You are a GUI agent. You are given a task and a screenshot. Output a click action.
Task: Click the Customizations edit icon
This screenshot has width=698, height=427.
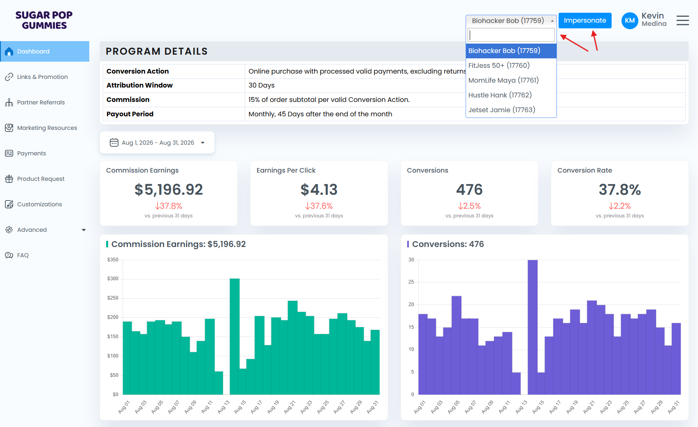[x=9, y=204]
